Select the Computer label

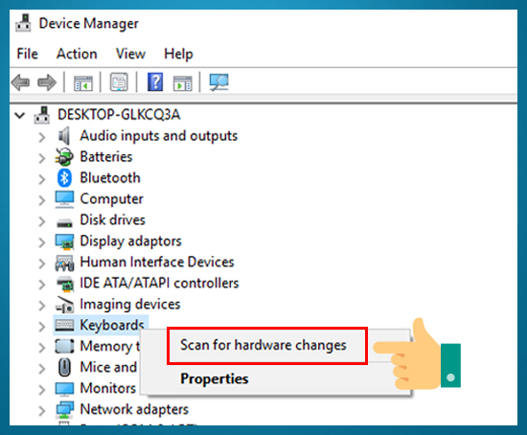(x=111, y=199)
